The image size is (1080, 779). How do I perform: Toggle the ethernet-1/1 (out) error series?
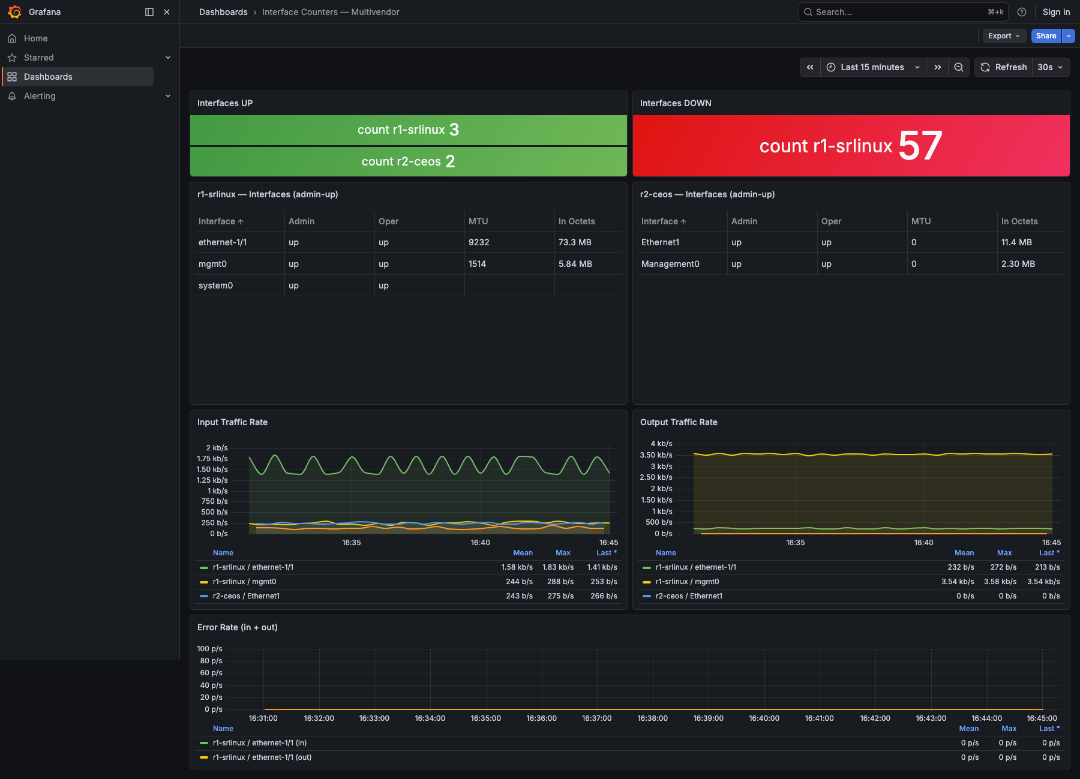click(x=262, y=757)
